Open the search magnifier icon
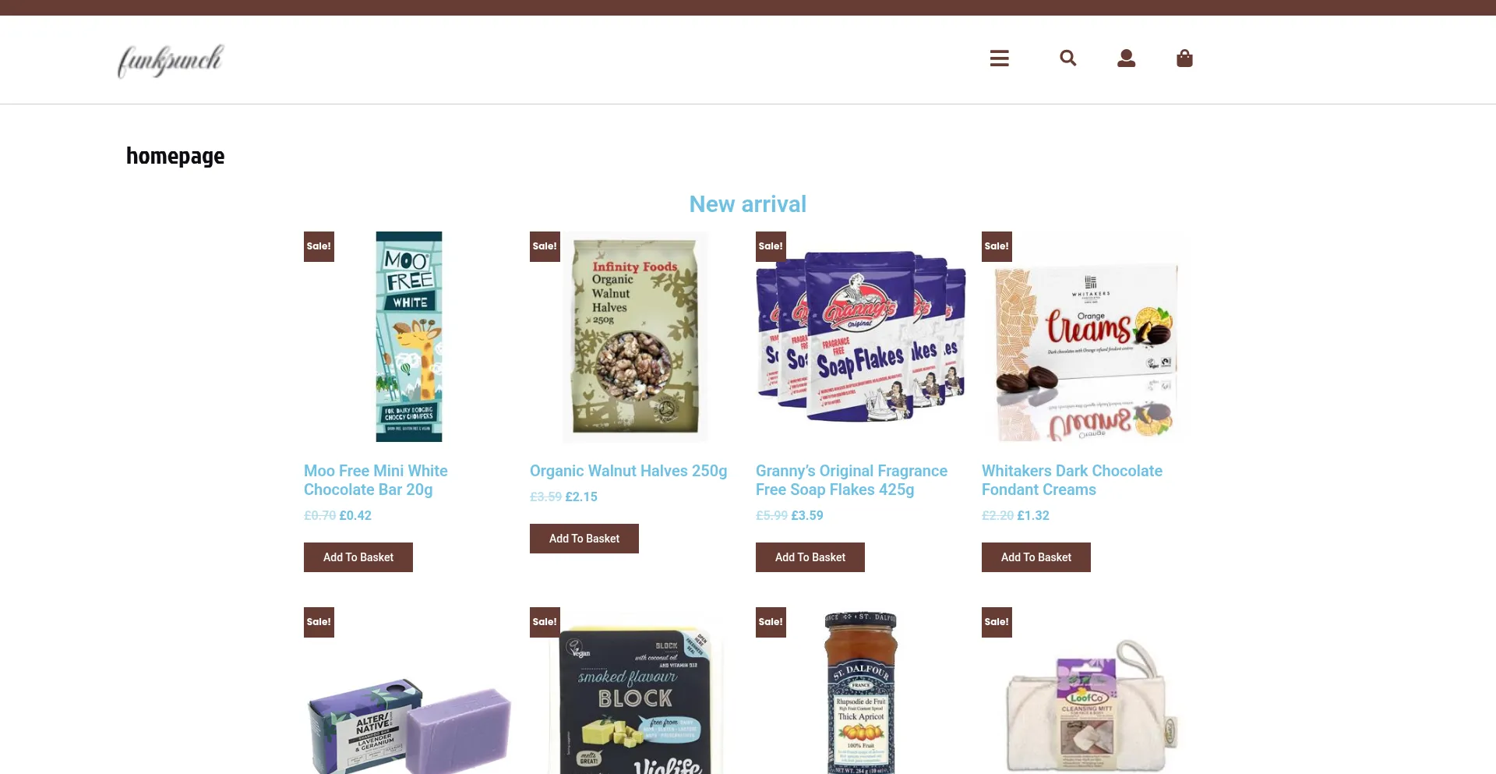1496x774 pixels. click(1067, 58)
